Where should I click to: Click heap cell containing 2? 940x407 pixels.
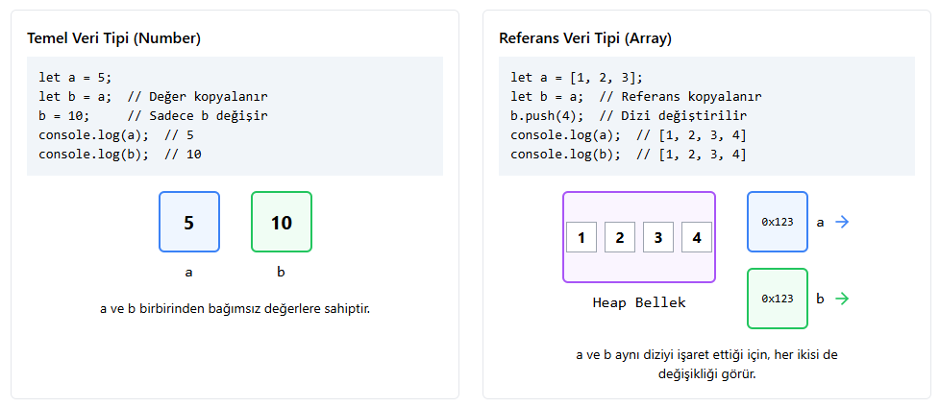(620, 237)
